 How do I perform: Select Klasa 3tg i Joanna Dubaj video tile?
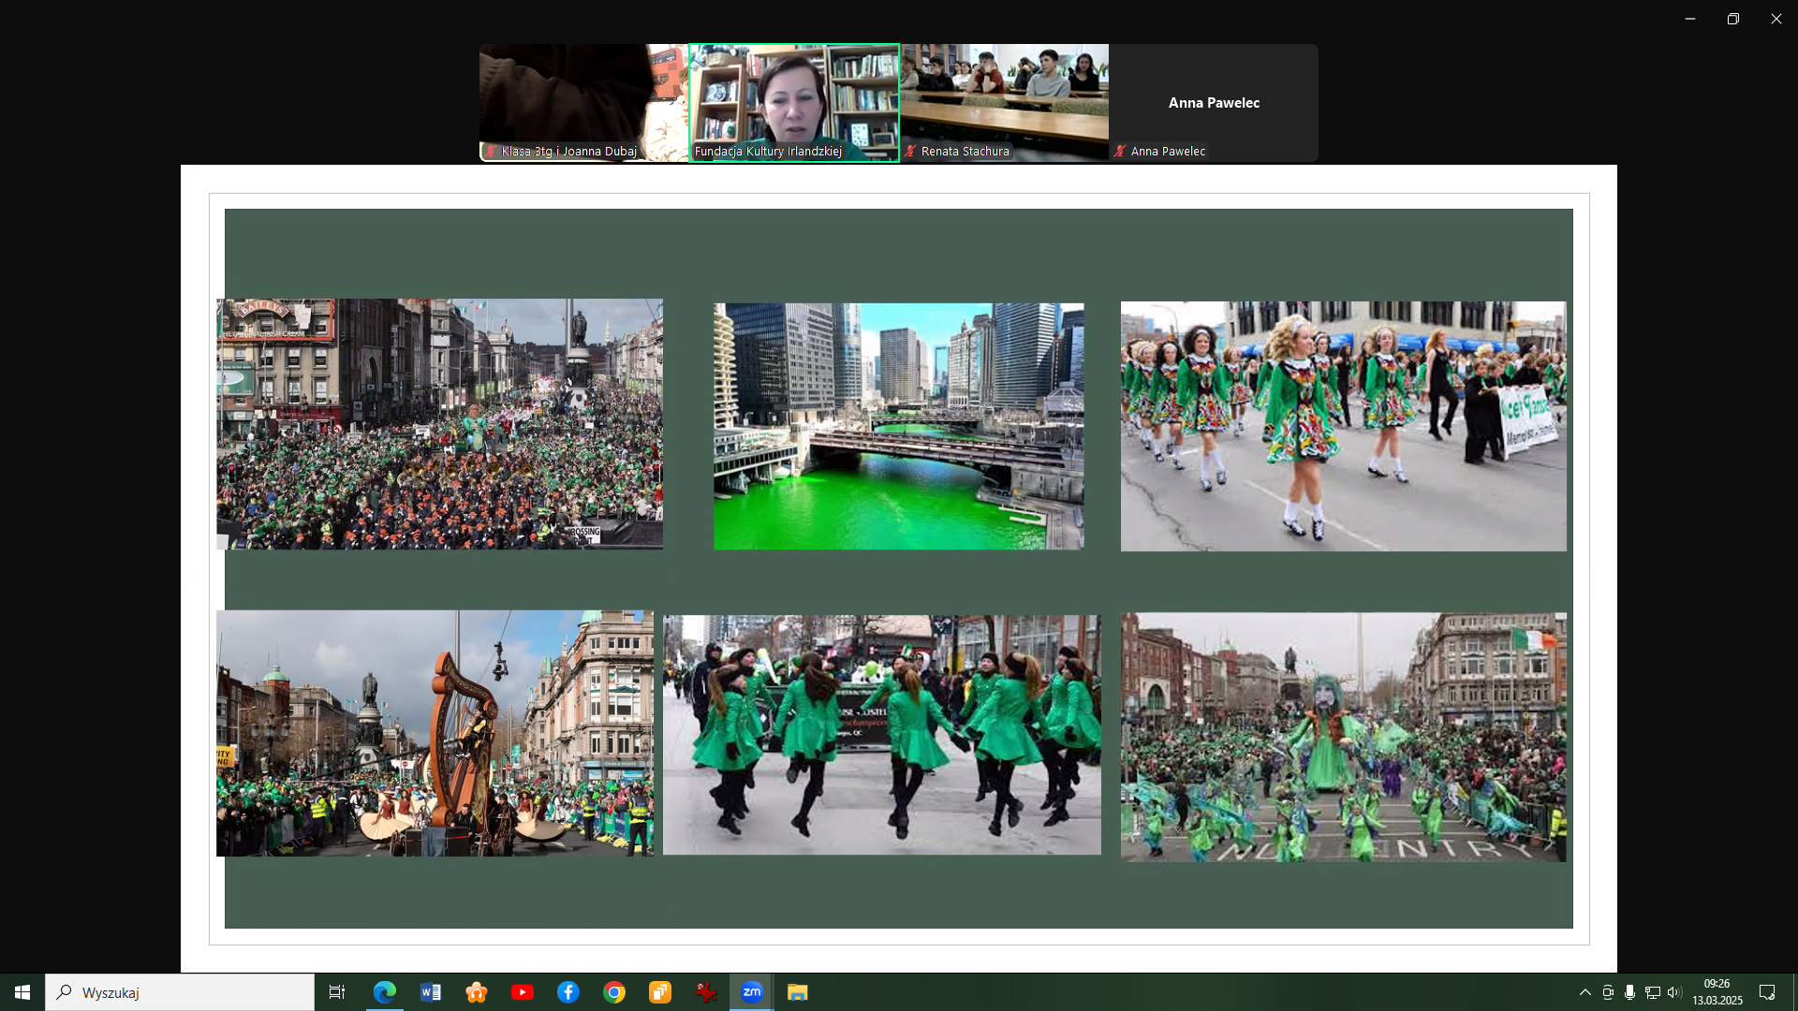tap(583, 102)
